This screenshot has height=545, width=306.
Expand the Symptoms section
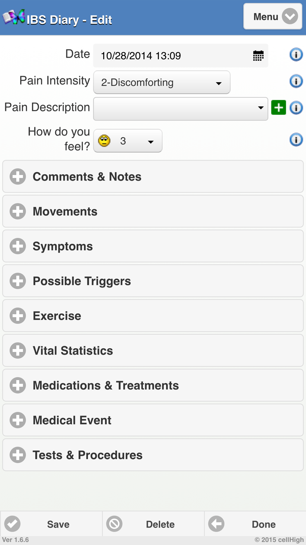153,246
